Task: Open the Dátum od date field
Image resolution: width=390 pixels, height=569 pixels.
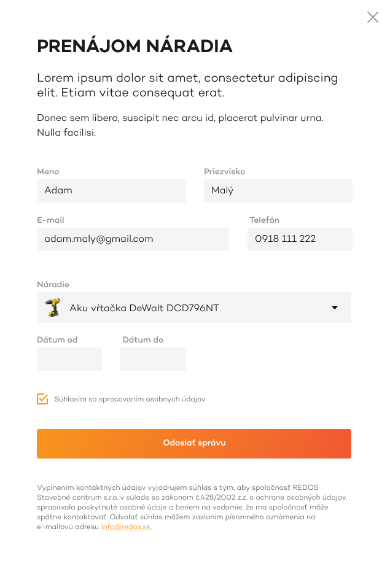Action: pos(69,359)
